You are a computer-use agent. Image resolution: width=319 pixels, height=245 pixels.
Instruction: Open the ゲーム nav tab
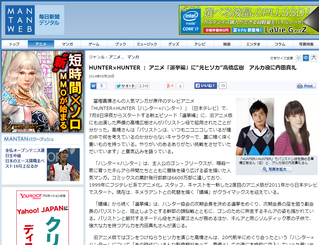(94, 44)
